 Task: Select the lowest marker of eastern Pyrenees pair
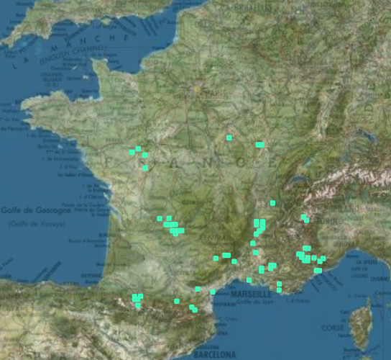click(195, 310)
